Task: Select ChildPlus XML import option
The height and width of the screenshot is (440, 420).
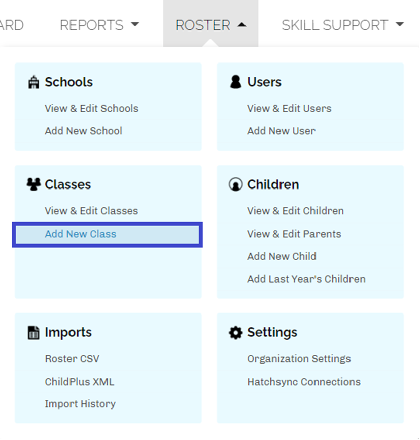Action: pyautogui.click(x=79, y=382)
